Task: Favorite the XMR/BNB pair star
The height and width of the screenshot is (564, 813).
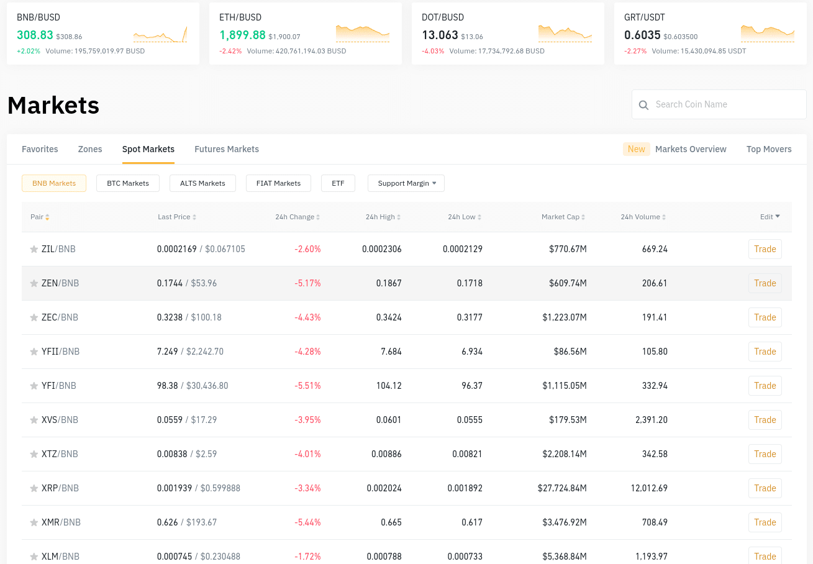Action: (x=34, y=522)
